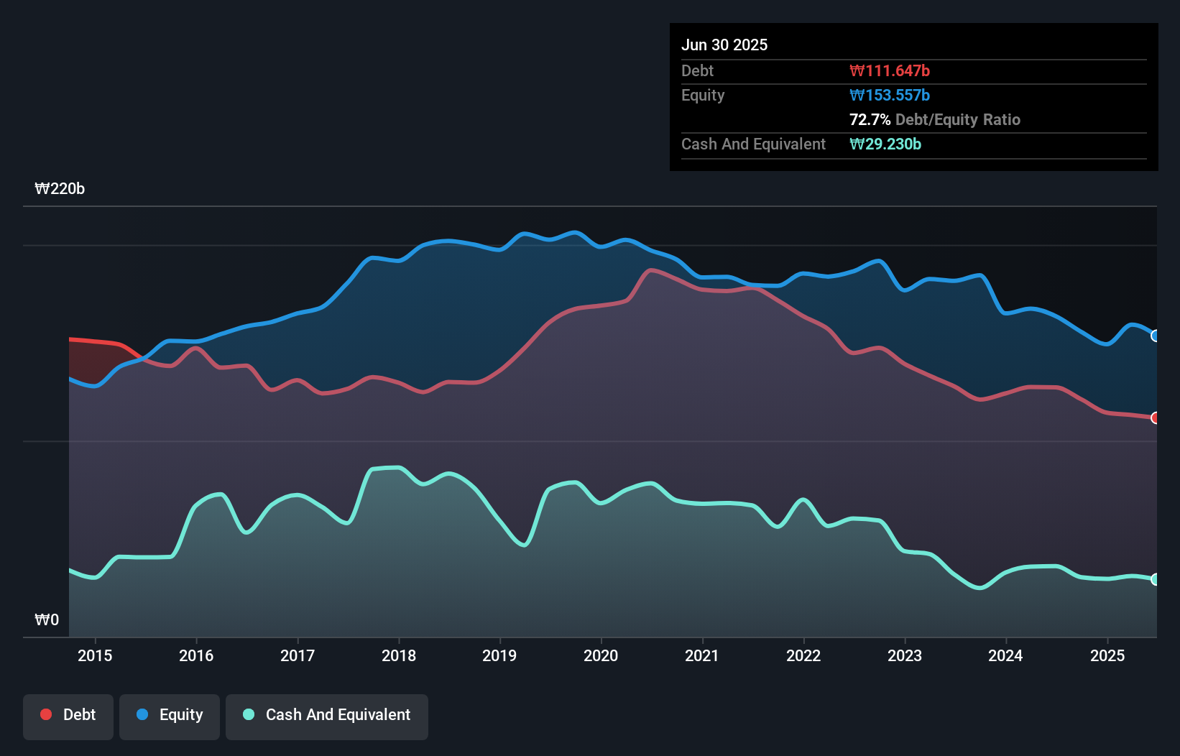This screenshot has height=756, width=1180.
Task: Click the Cash endpoint marker on chart
Action: (x=1155, y=579)
